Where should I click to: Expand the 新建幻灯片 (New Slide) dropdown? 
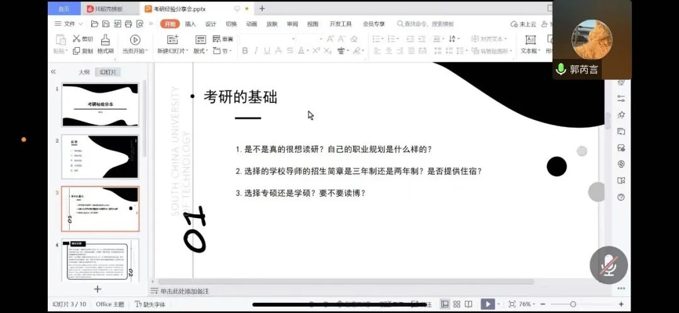tap(172, 51)
